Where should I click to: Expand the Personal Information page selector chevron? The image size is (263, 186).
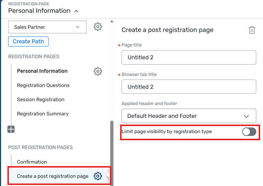[76, 11]
